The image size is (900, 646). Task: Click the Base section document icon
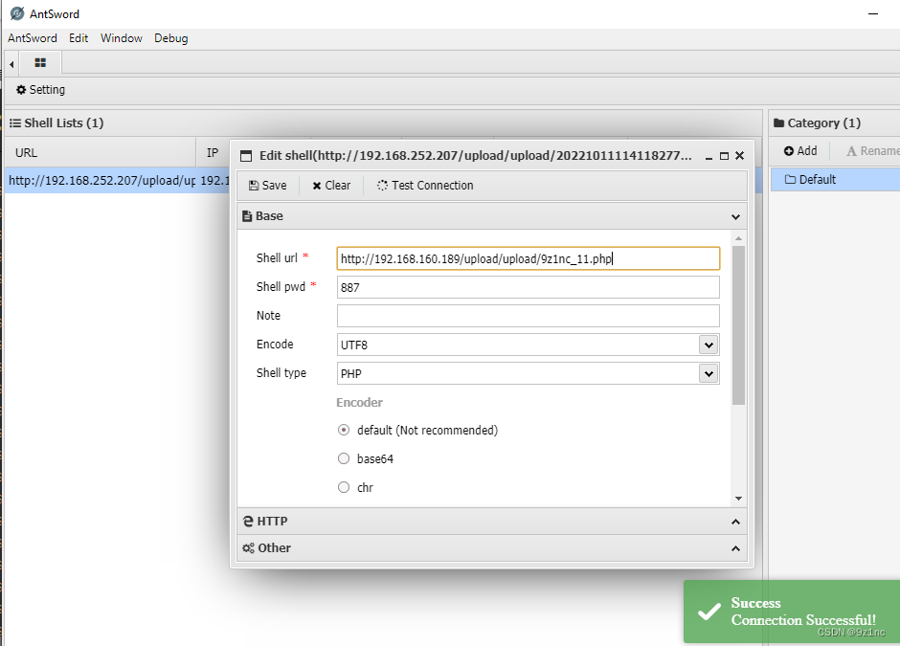(x=247, y=215)
